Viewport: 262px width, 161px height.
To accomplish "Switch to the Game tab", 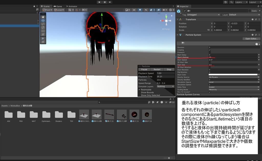I will pos(58,6).
